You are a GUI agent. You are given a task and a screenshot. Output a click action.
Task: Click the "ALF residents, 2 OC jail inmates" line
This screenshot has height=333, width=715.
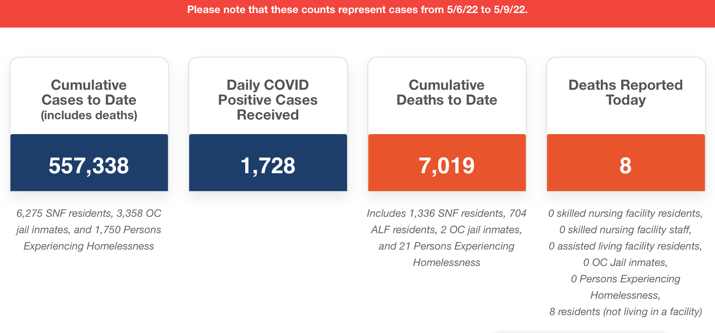coord(447,230)
